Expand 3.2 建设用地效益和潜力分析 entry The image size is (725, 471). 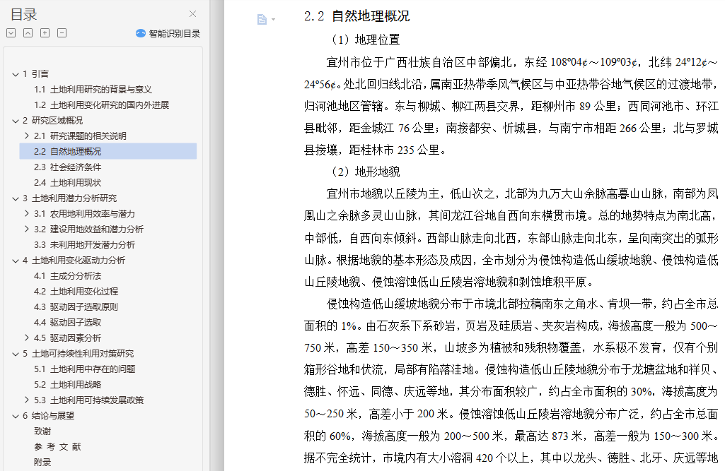point(27,229)
